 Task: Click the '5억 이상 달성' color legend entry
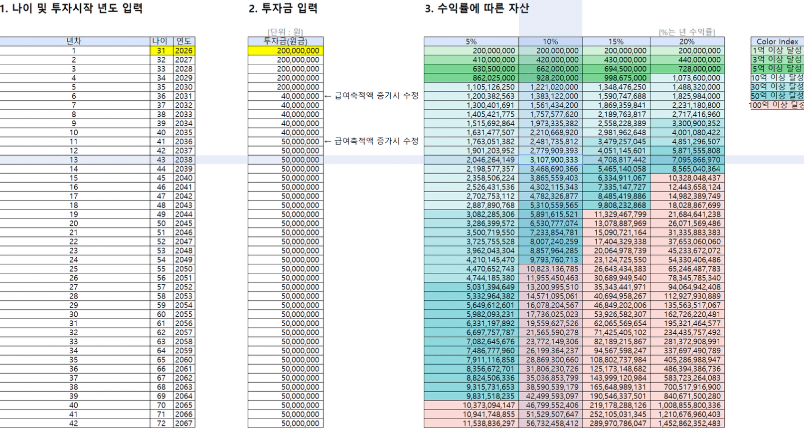coord(777,68)
